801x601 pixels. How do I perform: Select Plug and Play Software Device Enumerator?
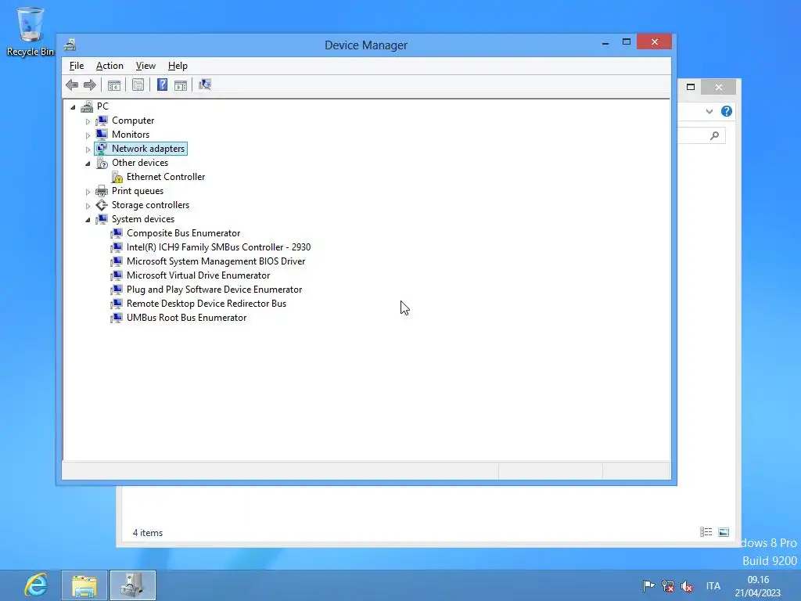click(x=214, y=290)
